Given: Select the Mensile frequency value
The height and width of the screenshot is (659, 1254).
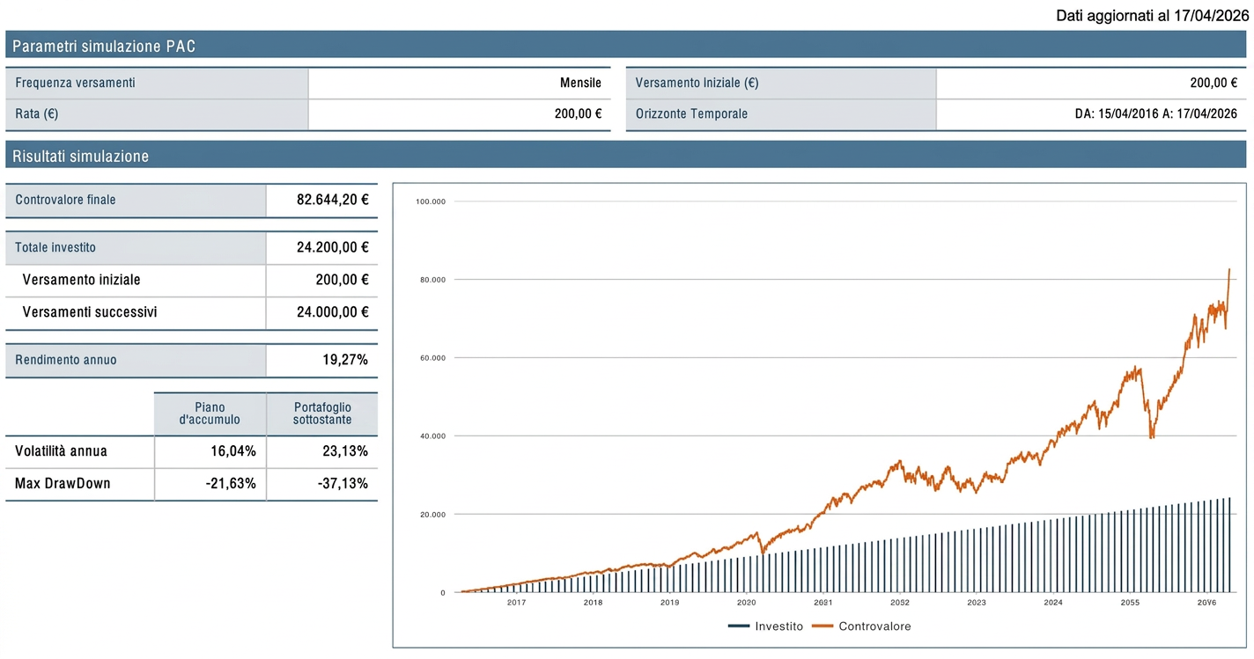Looking at the screenshot, I should tap(580, 83).
